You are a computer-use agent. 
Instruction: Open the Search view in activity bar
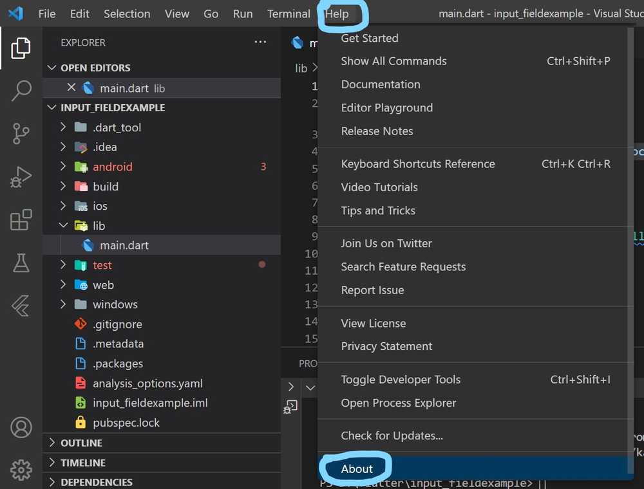coord(21,91)
